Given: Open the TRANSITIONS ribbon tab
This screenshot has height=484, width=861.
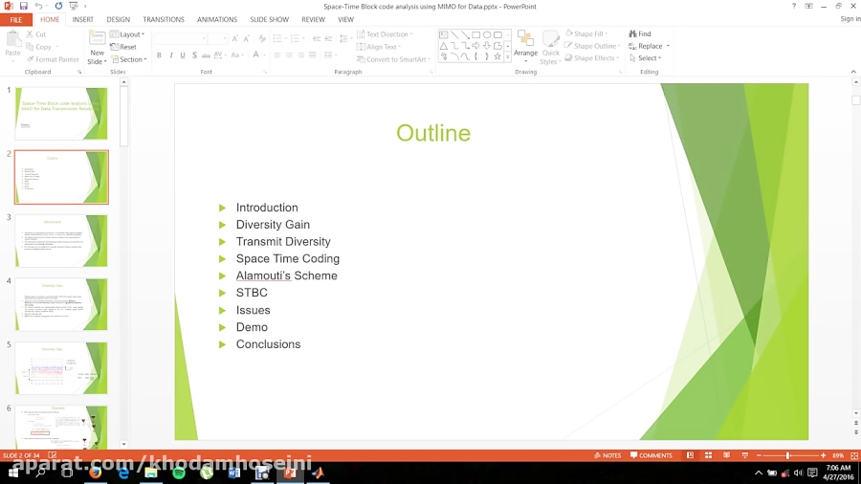Looking at the screenshot, I should pyautogui.click(x=164, y=19).
